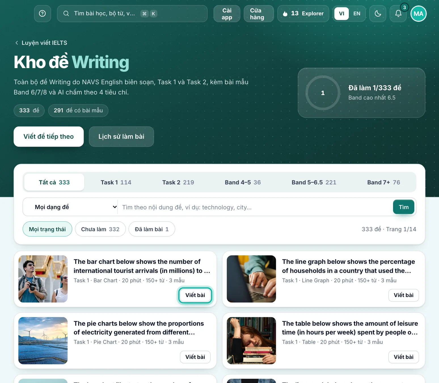Viewport: 439px width, 383px height.
Task: Switch to Task 2 219 tab
Action: coord(178,182)
